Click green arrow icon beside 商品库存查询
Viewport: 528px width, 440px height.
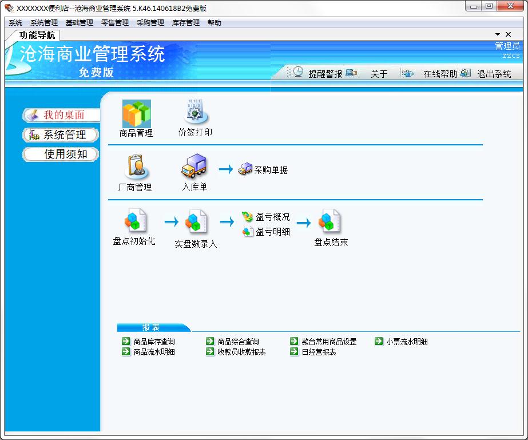click(126, 341)
